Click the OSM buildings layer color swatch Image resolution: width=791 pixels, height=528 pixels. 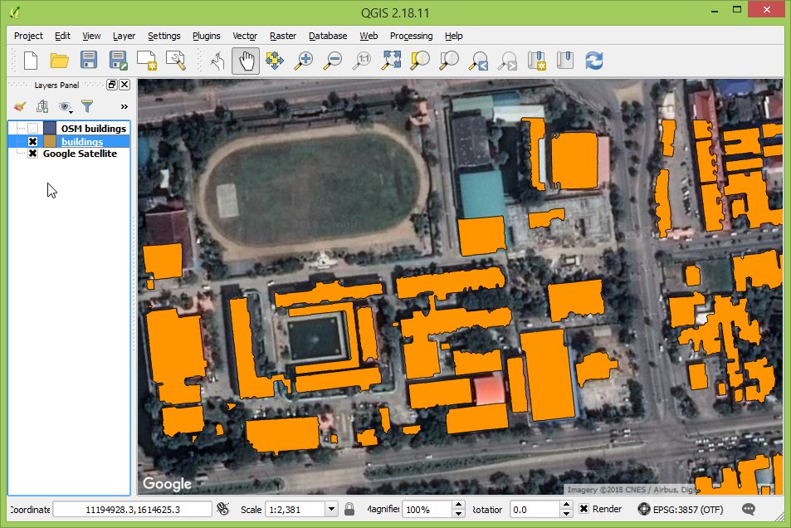[50, 128]
